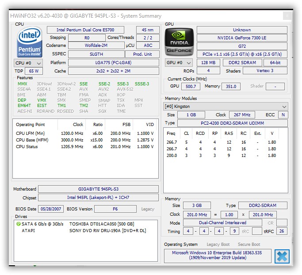Click the green check icon beside SATA drive
The width and height of the screenshot is (302, 275).
tap(19, 224)
